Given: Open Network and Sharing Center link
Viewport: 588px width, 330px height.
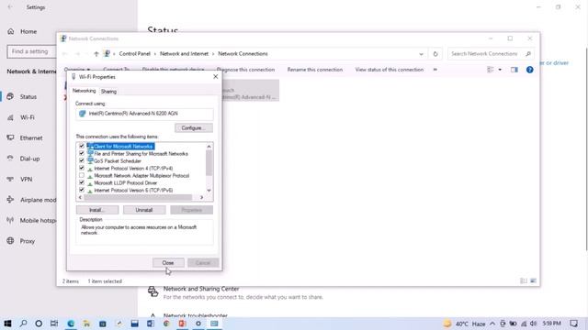Looking at the screenshot, I should [x=201, y=289].
